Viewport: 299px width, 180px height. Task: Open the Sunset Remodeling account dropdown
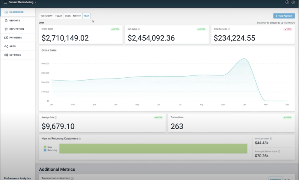coord(20,2)
